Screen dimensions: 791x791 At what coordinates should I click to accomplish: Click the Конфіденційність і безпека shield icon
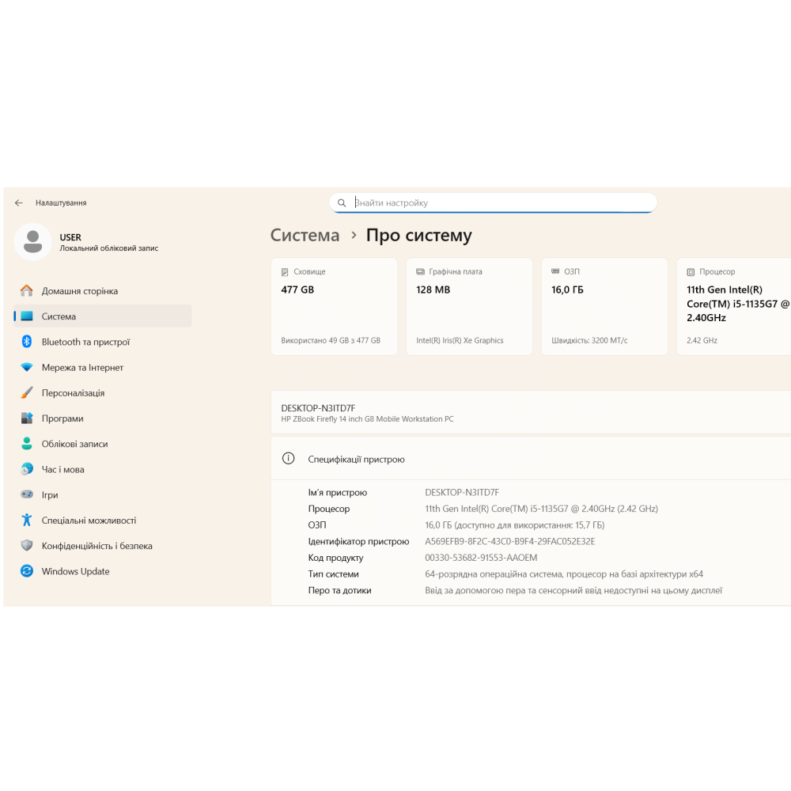click(27, 546)
